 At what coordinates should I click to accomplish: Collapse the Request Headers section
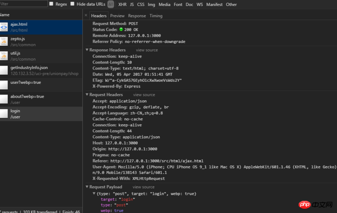pos(87,95)
